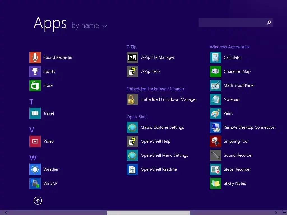Viewport: 287px width, 215px height.
Task: Open the Remote Desktop Connection icon
Action: (216, 127)
